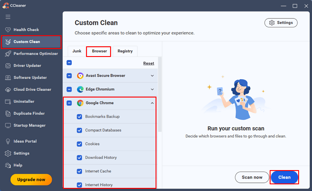Expand Avast Secure Browser options

point(152,76)
